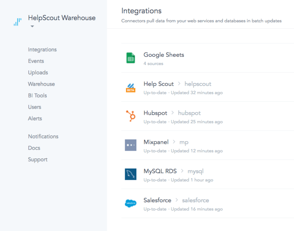This screenshot has height=231, width=294.
Task: Click the Help Scout BETA icon
Action: (x=130, y=88)
